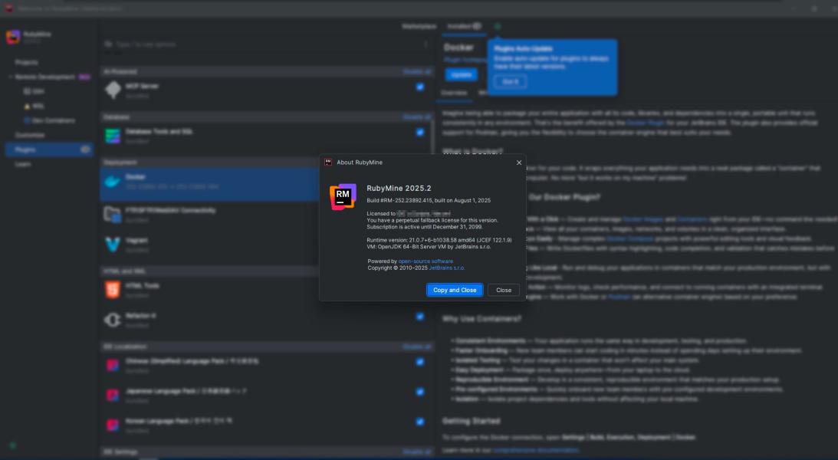Click the HTML Tools plugin icon
This screenshot has width=838, height=460.
point(113,290)
